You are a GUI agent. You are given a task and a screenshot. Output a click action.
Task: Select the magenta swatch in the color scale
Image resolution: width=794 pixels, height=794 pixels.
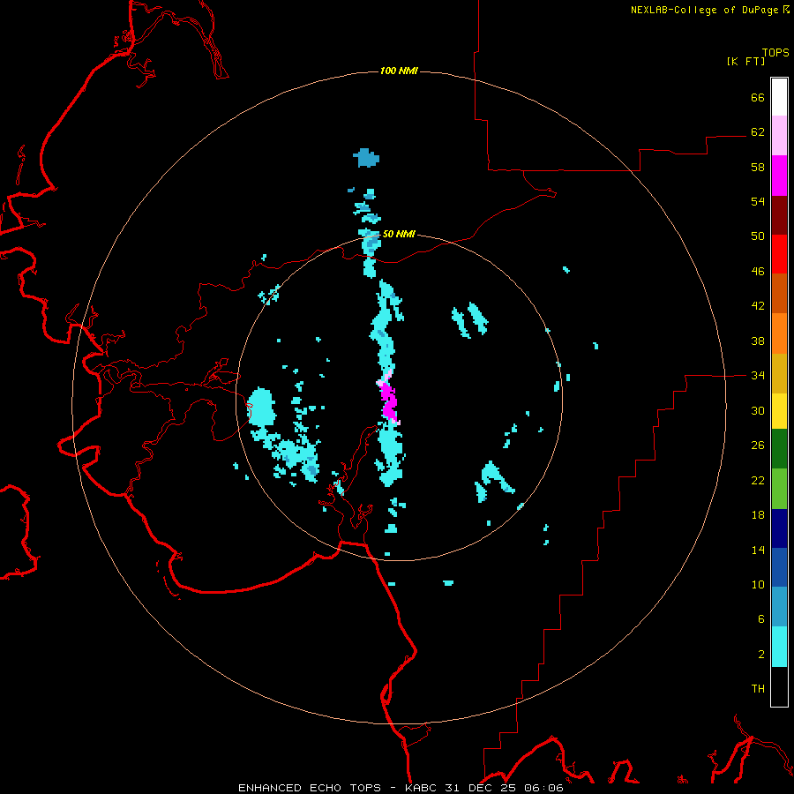tap(779, 176)
